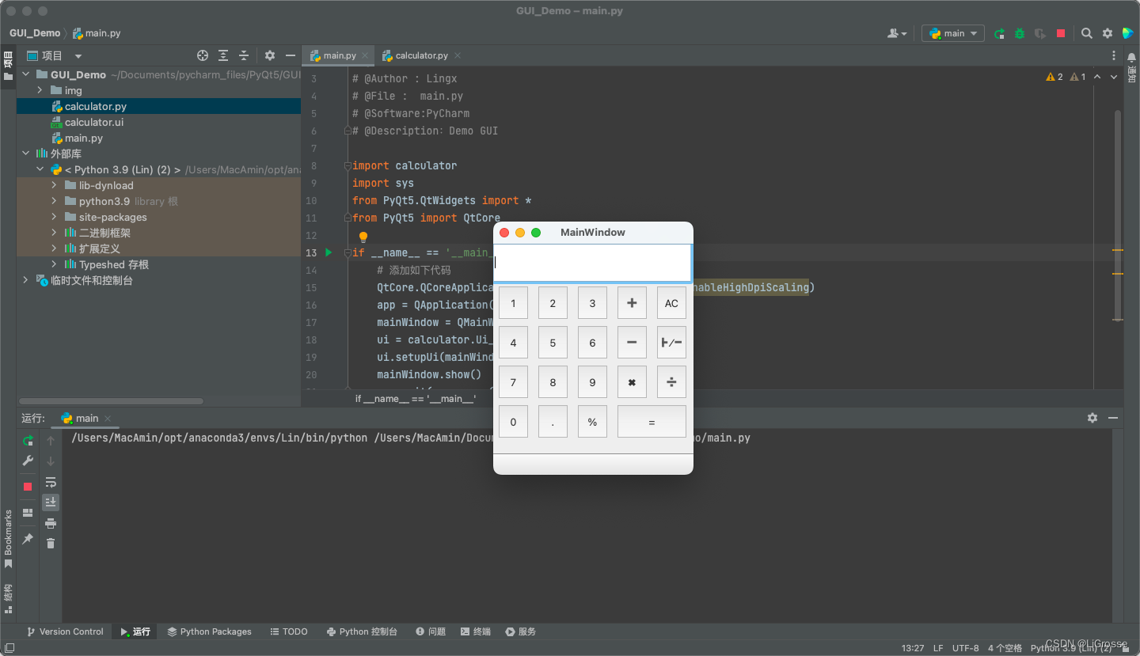Start debugging with the Debug icon
The image size is (1140, 656).
[x=1020, y=33]
